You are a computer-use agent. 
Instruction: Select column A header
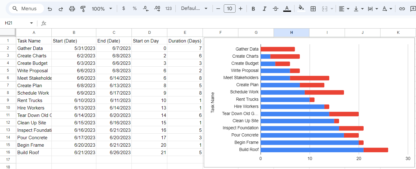pyautogui.click(x=34, y=33)
